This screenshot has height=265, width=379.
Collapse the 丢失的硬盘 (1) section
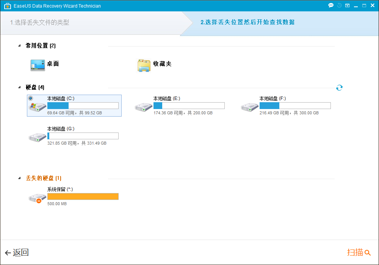click(x=19, y=178)
